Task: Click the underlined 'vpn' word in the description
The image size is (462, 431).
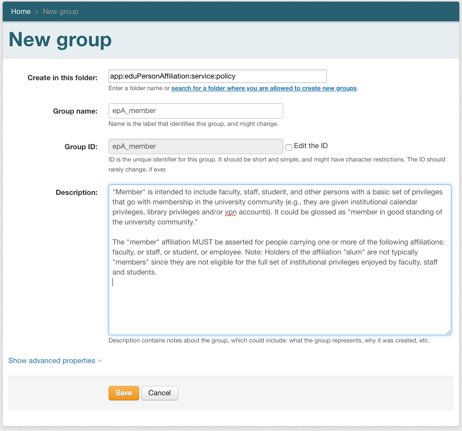Action: (x=230, y=212)
